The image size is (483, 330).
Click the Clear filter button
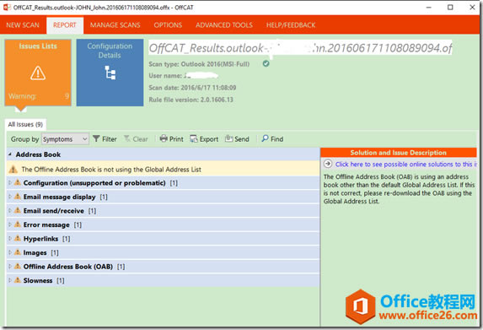(x=136, y=139)
